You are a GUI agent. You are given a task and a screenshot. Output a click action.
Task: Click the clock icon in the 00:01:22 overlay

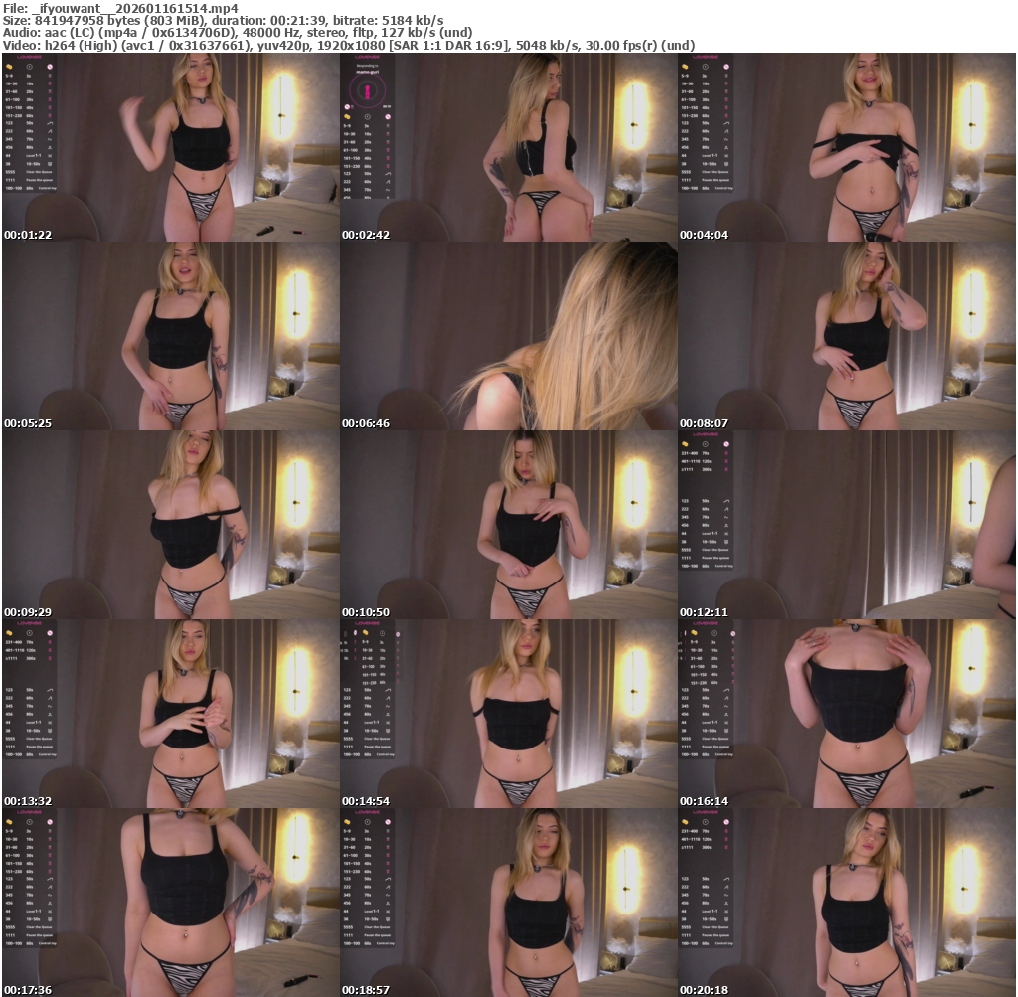point(29,67)
